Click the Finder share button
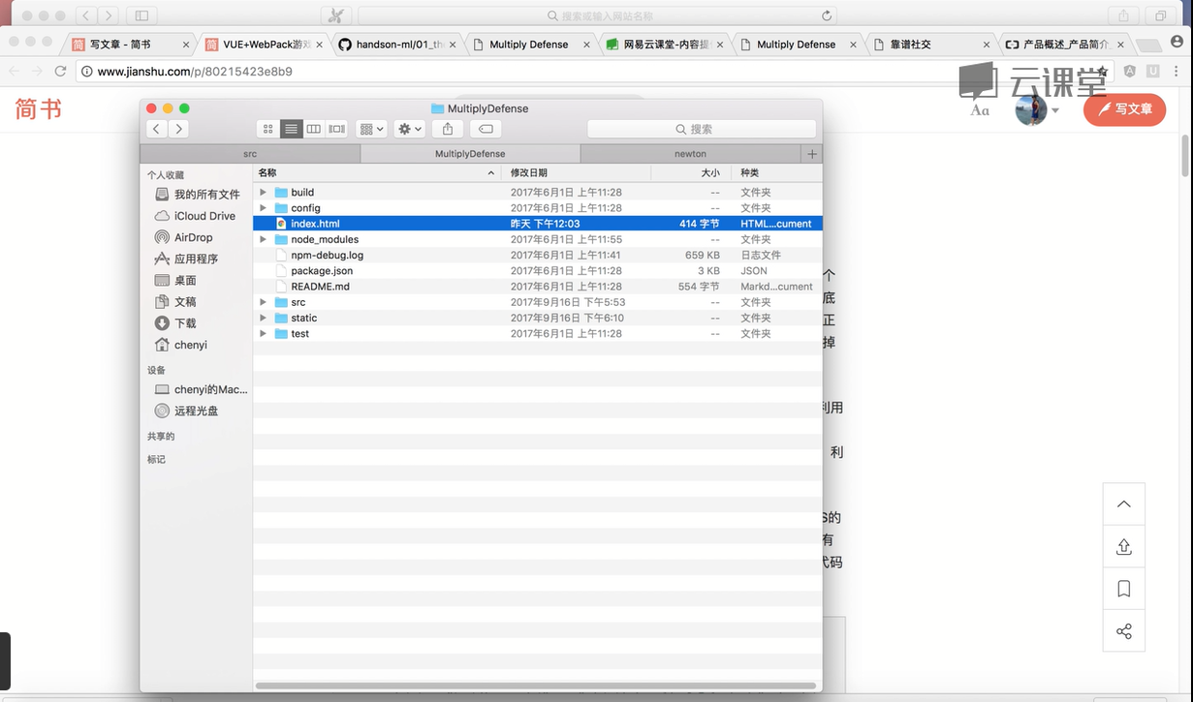The width and height of the screenshot is (1193, 702). pyautogui.click(x=448, y=129)
